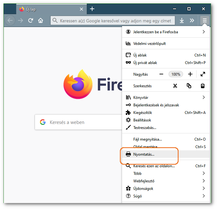The image size is (217, 209).
Task: Click the Back navigation arrow
Action: 10,21
